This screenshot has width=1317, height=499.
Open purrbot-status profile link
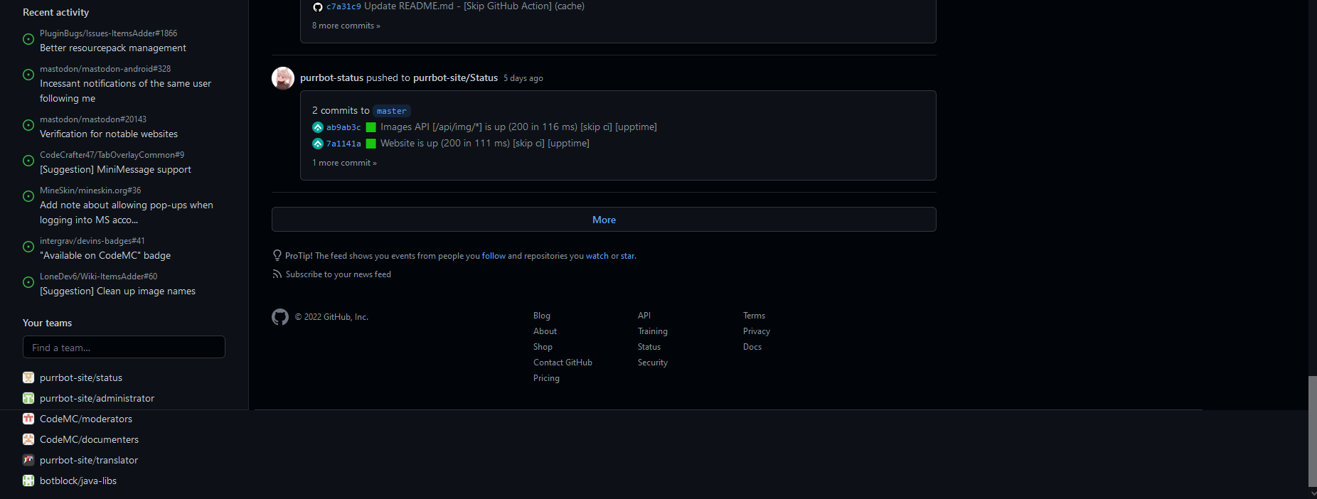tap(331, 78)
